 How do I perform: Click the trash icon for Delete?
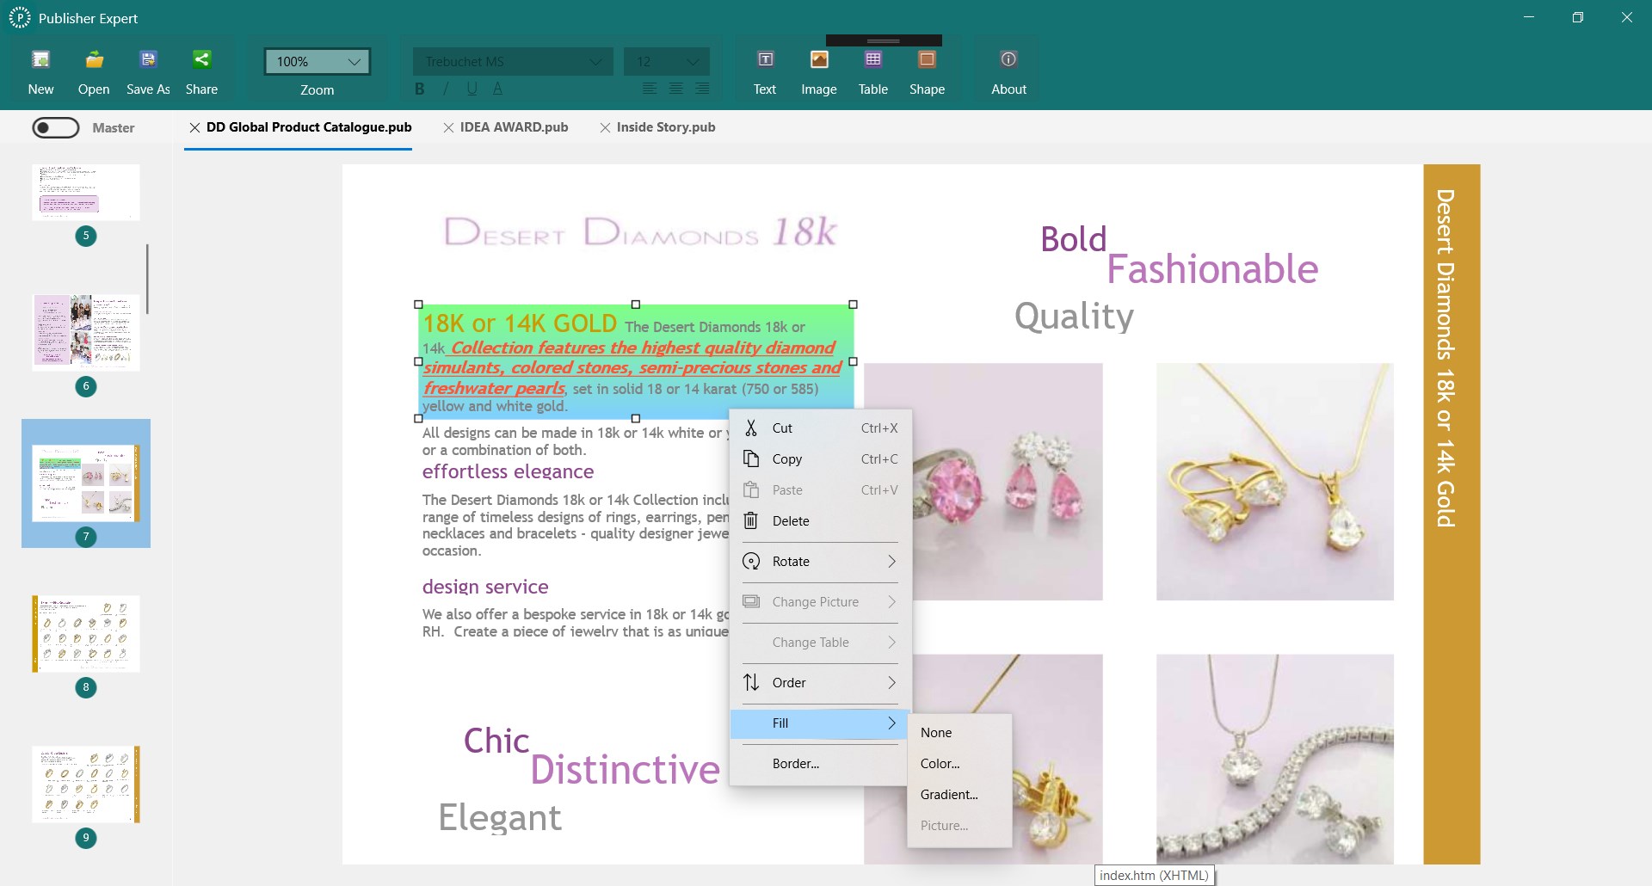(x=751, y=521)
